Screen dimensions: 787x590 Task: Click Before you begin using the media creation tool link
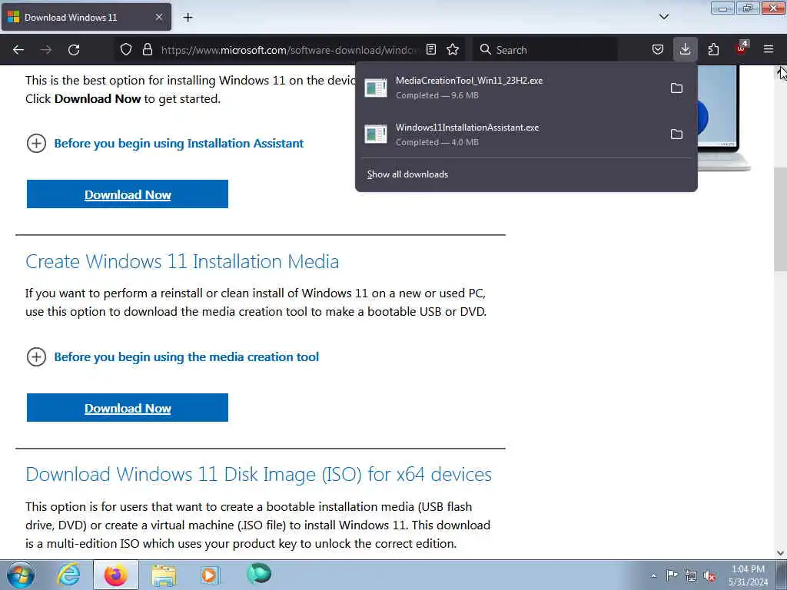[x=186, y=357]
